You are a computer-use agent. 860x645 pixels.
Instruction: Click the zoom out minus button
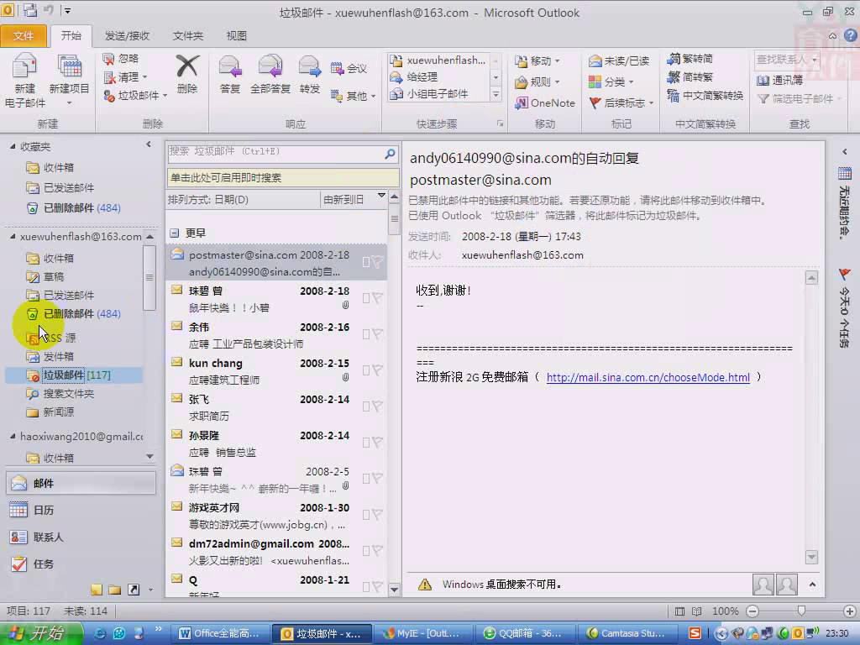[752, 611]
